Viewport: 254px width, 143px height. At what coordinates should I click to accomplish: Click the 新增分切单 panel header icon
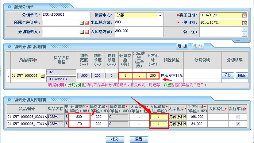pyautogui.click(x=9, y=7)
